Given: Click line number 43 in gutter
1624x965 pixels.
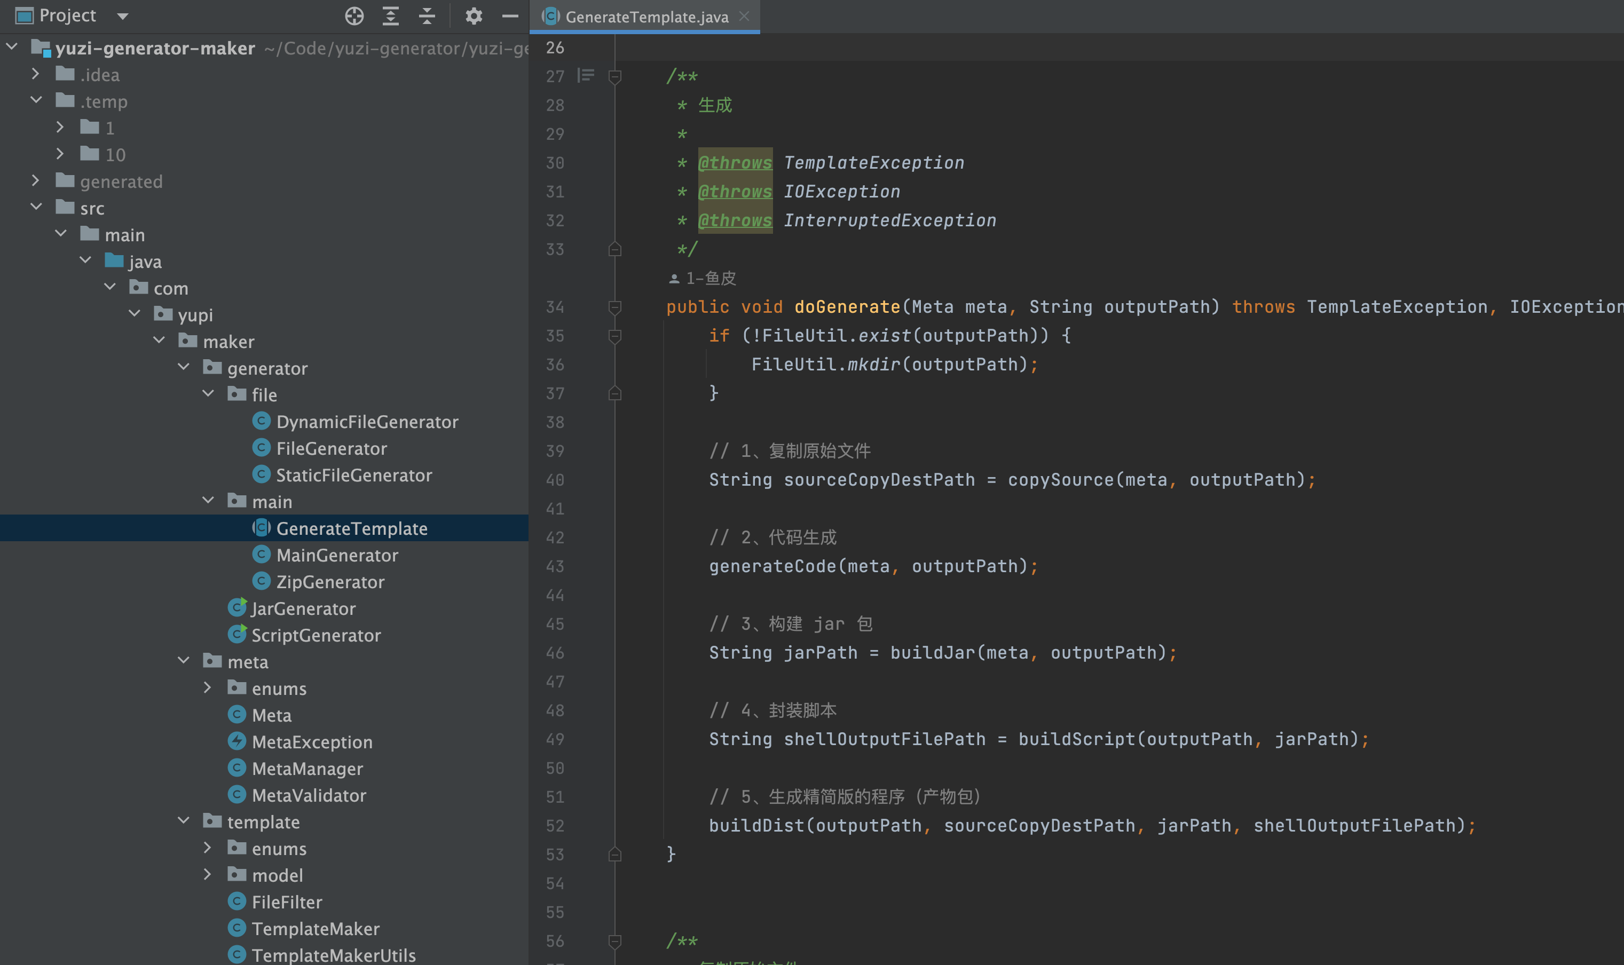Looking at the screenshot, I should pos(555,566).
